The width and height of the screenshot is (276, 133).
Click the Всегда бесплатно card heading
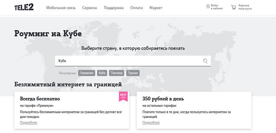40,99
